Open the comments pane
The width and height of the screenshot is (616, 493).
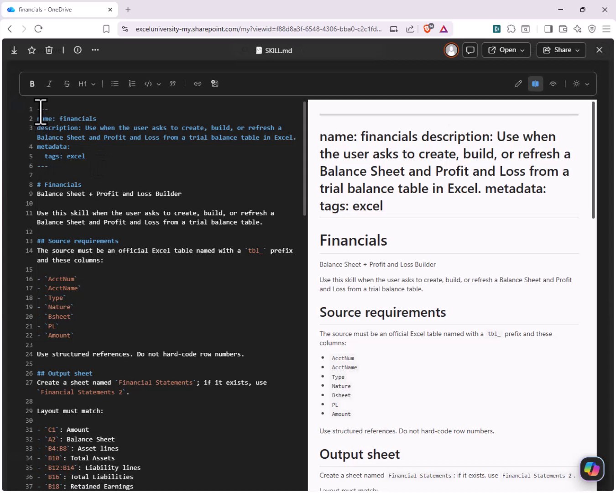[470, 50]
